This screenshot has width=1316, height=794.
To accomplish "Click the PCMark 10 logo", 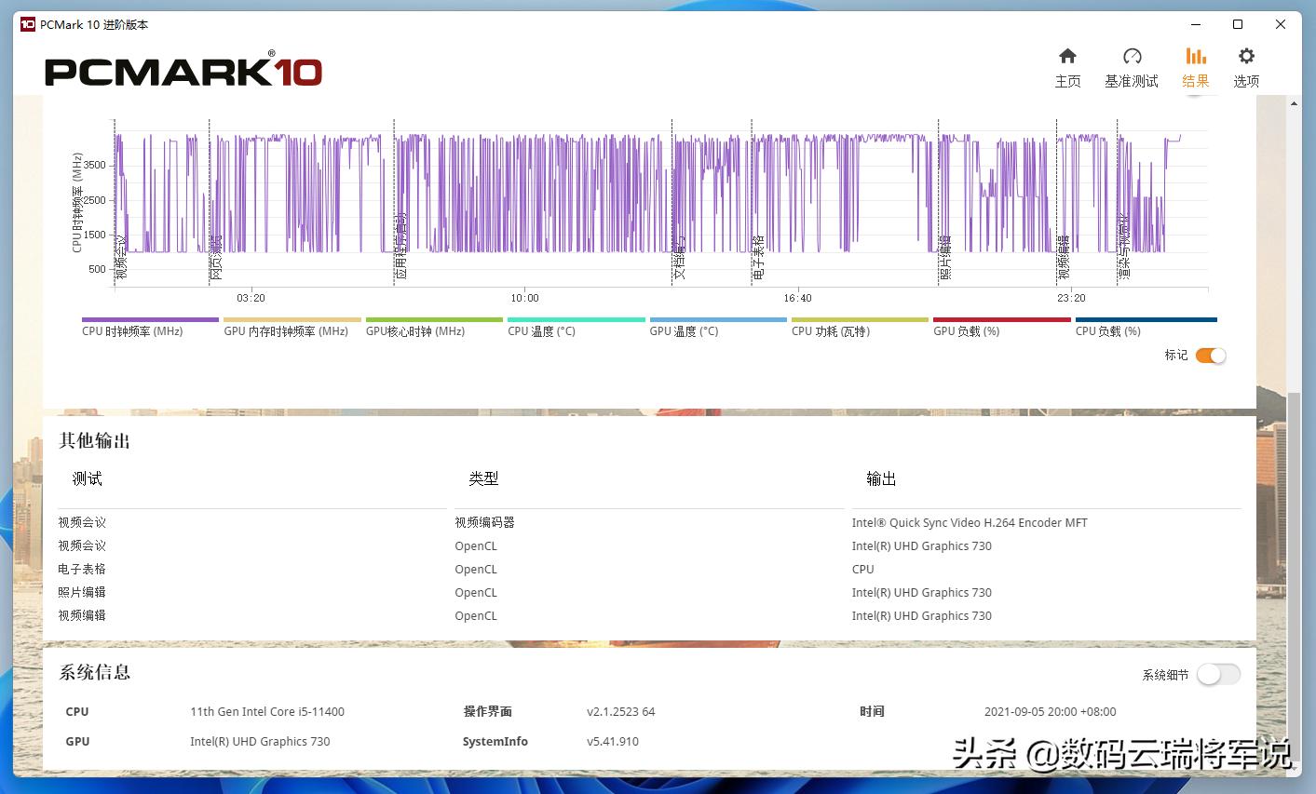I will [x=183, y=70].
